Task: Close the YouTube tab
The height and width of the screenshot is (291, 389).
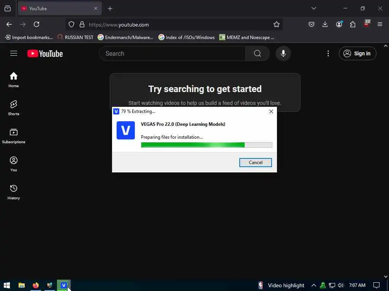Action: coord(96,8)
